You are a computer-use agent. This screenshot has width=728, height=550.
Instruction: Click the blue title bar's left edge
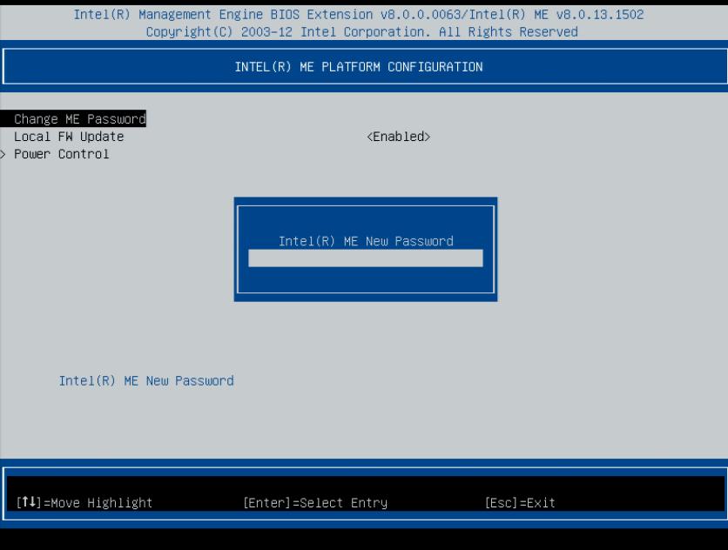click(x=4, y=67)
